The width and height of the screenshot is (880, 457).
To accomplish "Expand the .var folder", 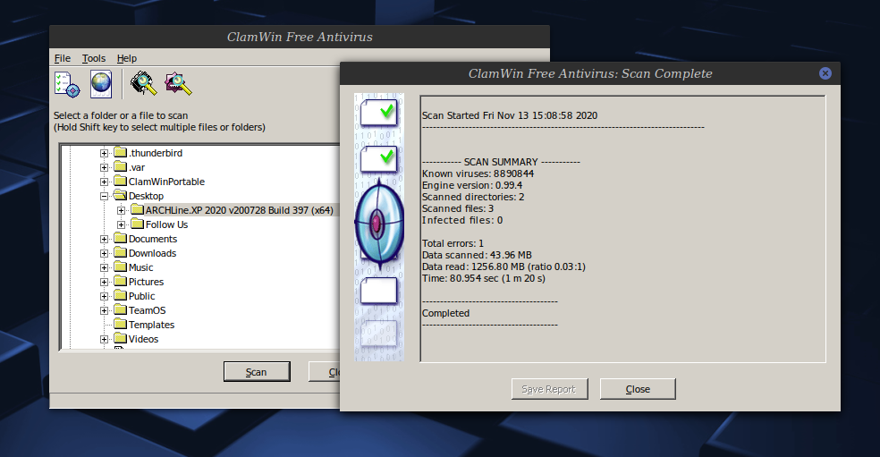I will tap(104, 167).
